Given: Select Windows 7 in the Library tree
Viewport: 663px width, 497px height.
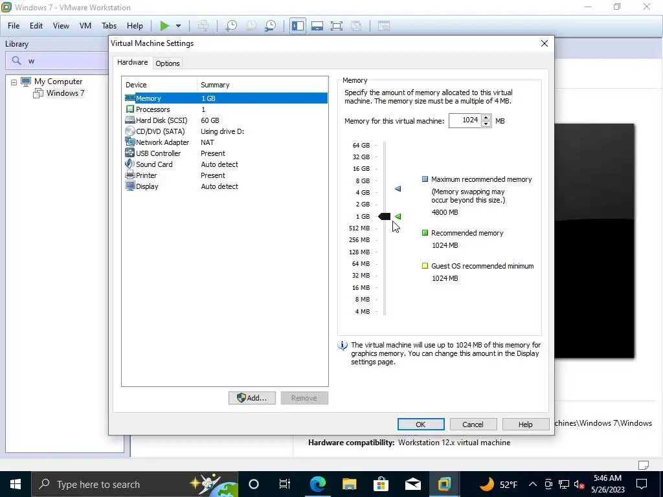Looking at the screenshot, I should 65,93.
